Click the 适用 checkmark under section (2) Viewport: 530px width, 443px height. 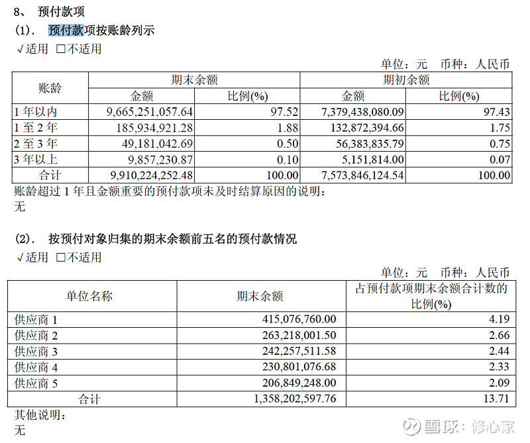[x=20, y=258]
